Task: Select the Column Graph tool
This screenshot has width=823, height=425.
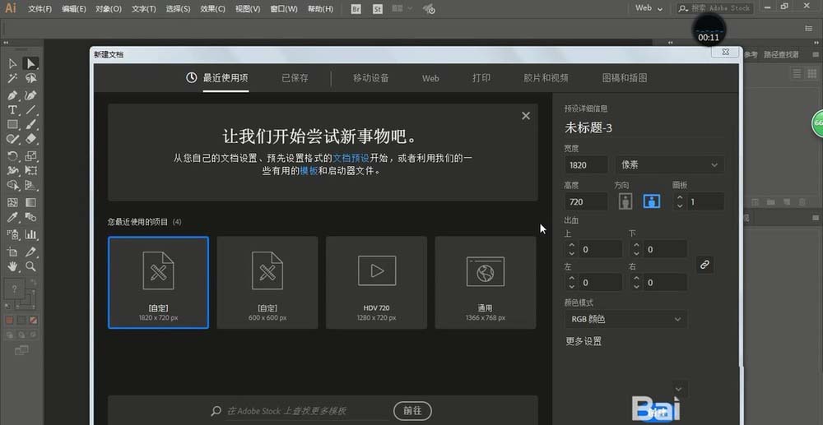Action: [x=31, y=234]
